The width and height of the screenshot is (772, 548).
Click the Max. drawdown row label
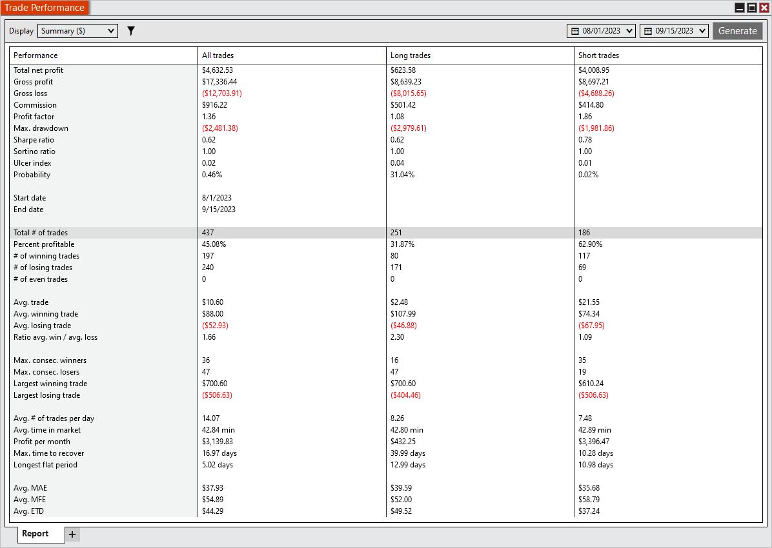click(x=41, y=128)
